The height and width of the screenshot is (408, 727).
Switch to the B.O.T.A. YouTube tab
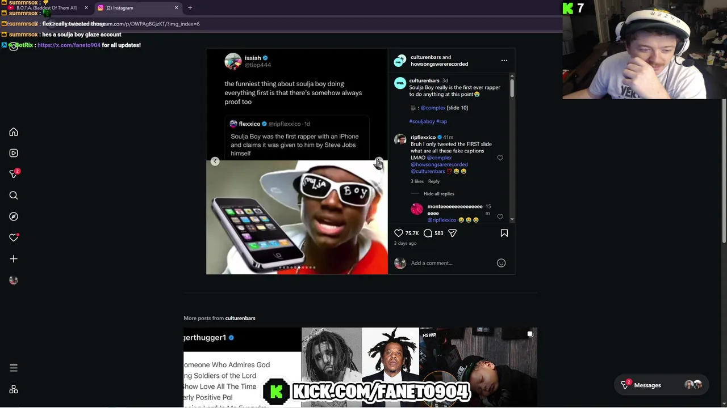pyautogui.click(x=47, y=8)
